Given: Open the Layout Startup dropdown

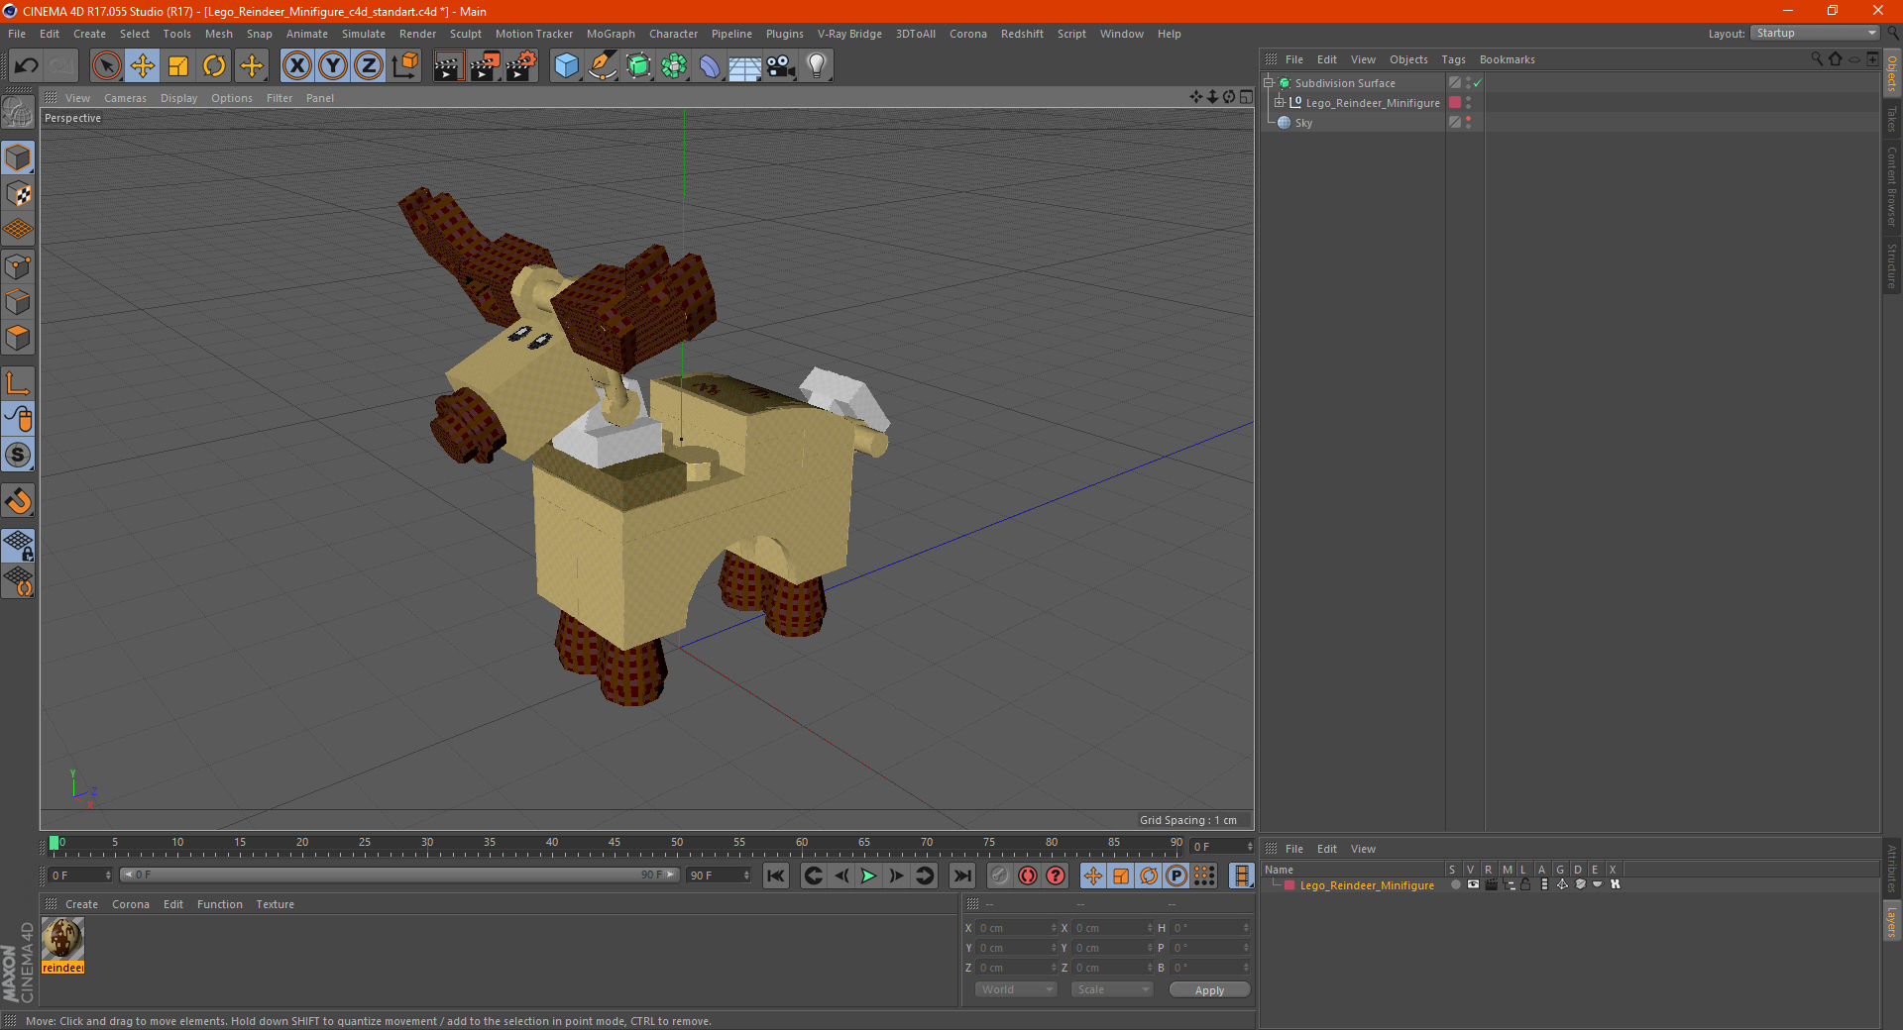Looking at the screenshot, I should [x=1815, y=34].
